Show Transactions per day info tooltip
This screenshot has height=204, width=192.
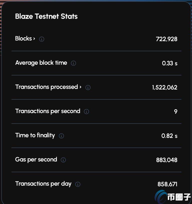click(x=78, y=184)
